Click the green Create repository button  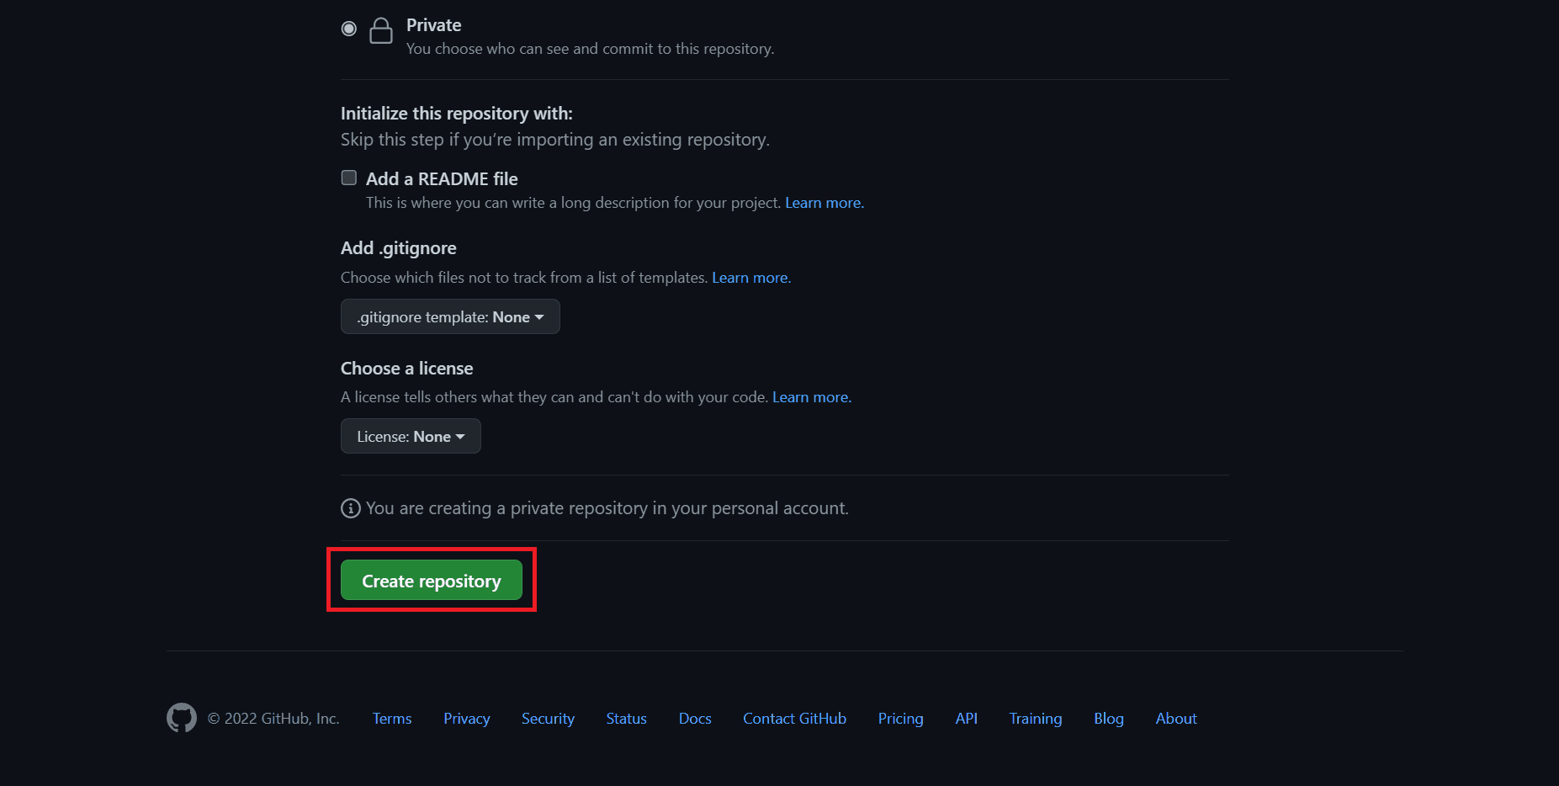click(x=432, y=581)
